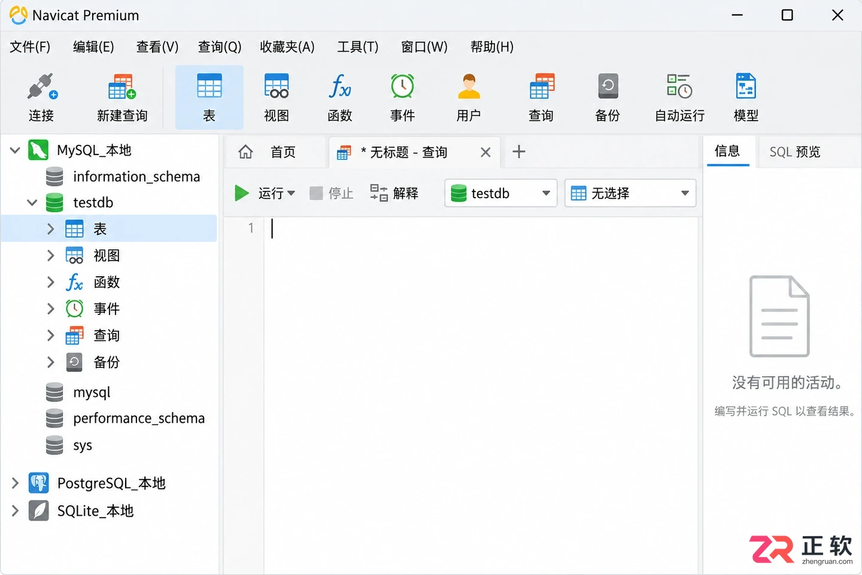Image resolution: width=862 pixels, height=575 pixels.
Task: Expand the 备份 backup tree node
Action: coord(50,362)
